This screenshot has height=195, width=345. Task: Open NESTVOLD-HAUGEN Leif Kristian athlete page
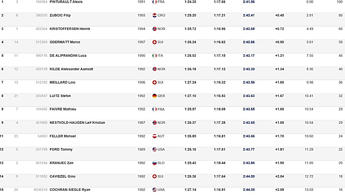pyautogui.click(x=77, y=123)
